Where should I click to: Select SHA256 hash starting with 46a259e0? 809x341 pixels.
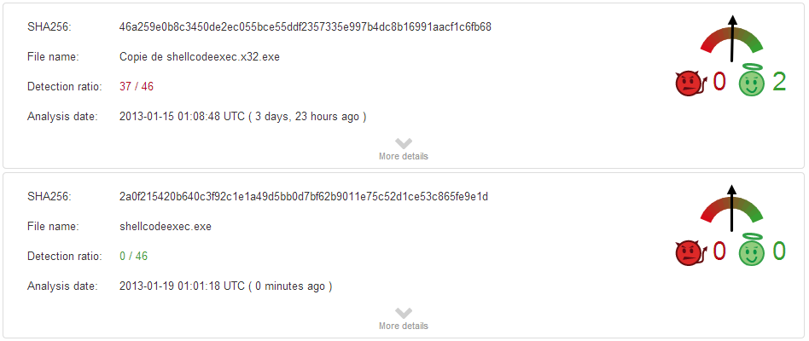[x=305, y=26]
